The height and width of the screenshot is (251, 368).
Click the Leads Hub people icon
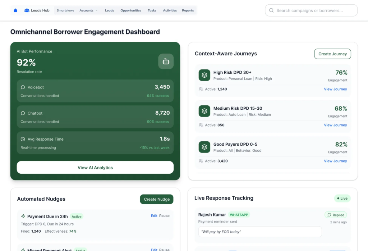coord(27,10)
